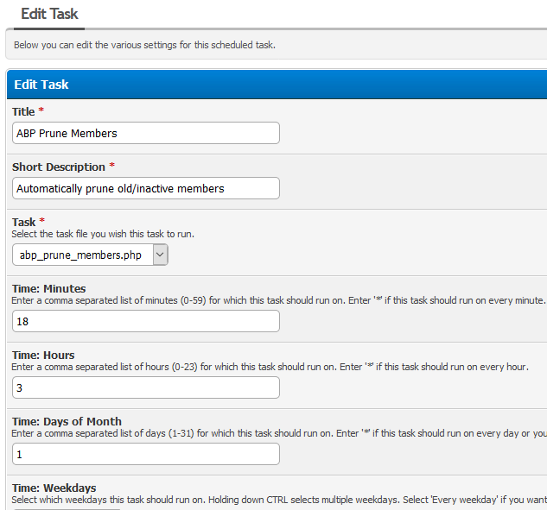Click the Task label above the file selector

coord(23,222)
